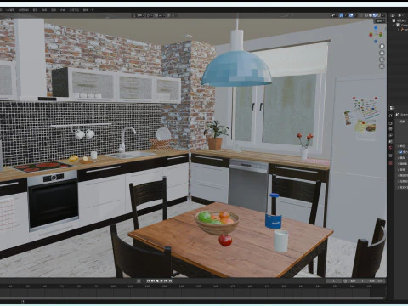
Task: Open the pivot point dropdown
Action: [150, 15]
